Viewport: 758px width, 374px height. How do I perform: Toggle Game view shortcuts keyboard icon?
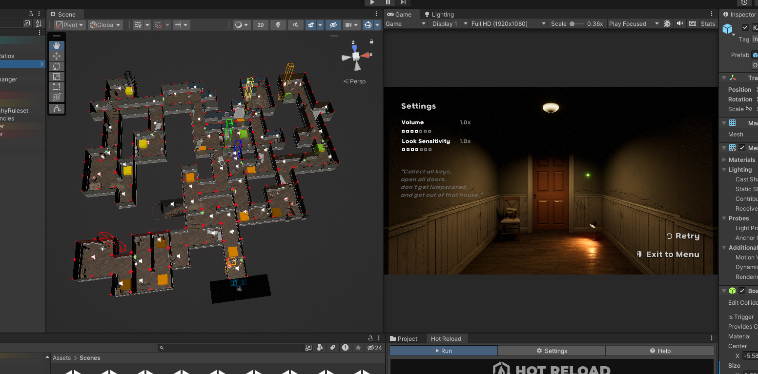(692, 23)
